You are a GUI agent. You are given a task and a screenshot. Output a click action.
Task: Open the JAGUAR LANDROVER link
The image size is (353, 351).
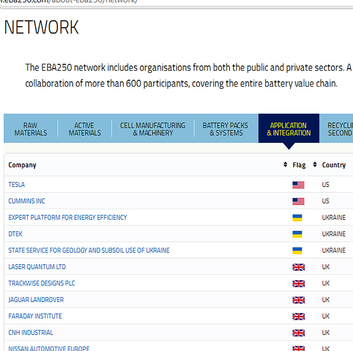36,300
